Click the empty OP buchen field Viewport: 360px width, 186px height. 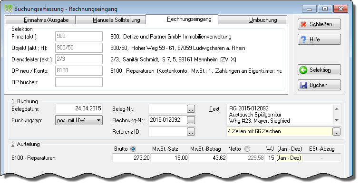pyautogui.click(x=79, y=82)
